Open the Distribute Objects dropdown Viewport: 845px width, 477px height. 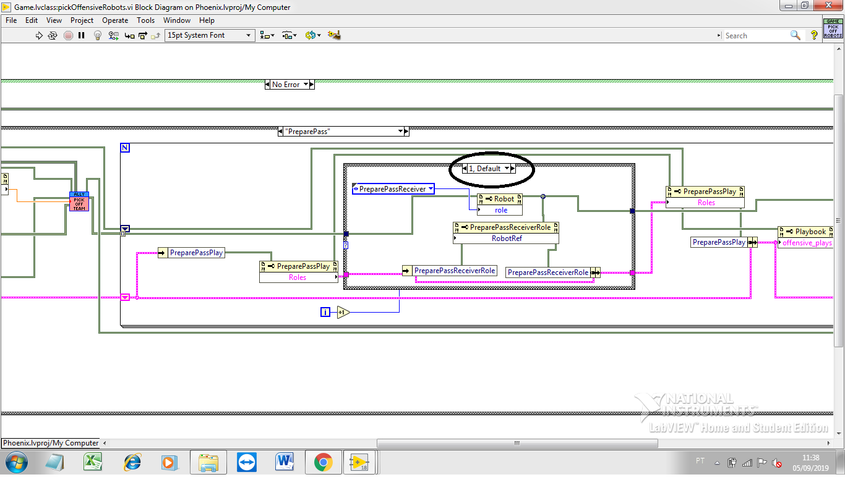290,35
